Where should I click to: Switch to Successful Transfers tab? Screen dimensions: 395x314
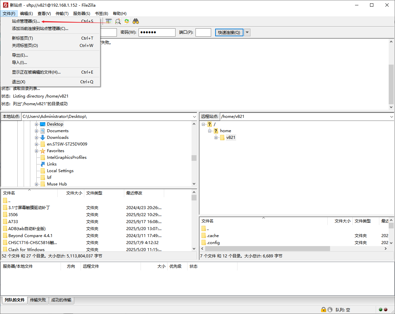point(61,300)
